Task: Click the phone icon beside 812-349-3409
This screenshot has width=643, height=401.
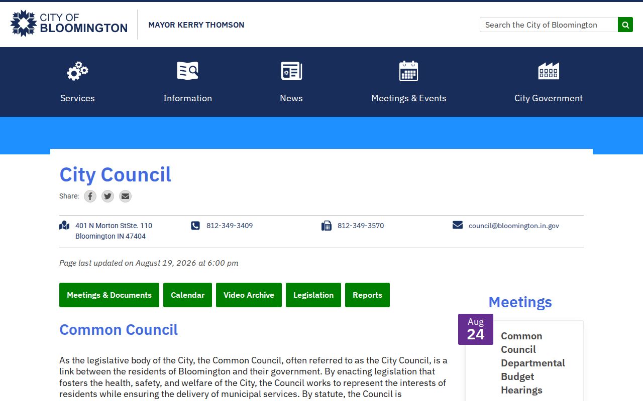Action: [x=195, y=226]
